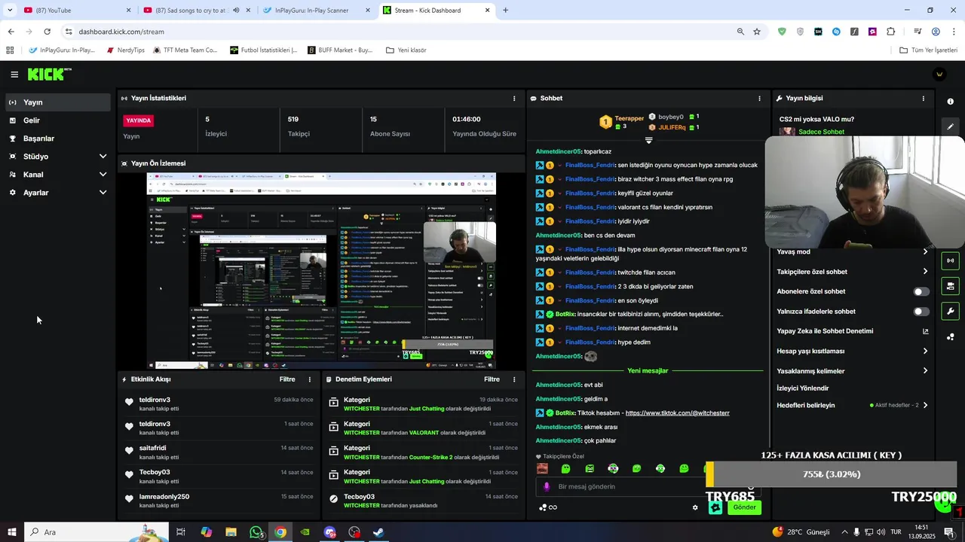Screen dimensions: 965x542
Task: Open the NerdyTips bookmark
Action: coord(125,50)
